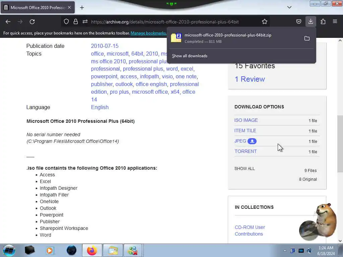Download via the TORRENT option
This screenshot has height=257, width=343.
click(246, 152)
